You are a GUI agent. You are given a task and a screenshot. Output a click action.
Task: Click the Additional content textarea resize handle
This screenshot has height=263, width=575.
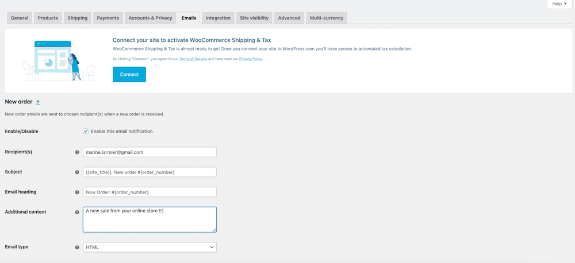click(x=214, y=230)
